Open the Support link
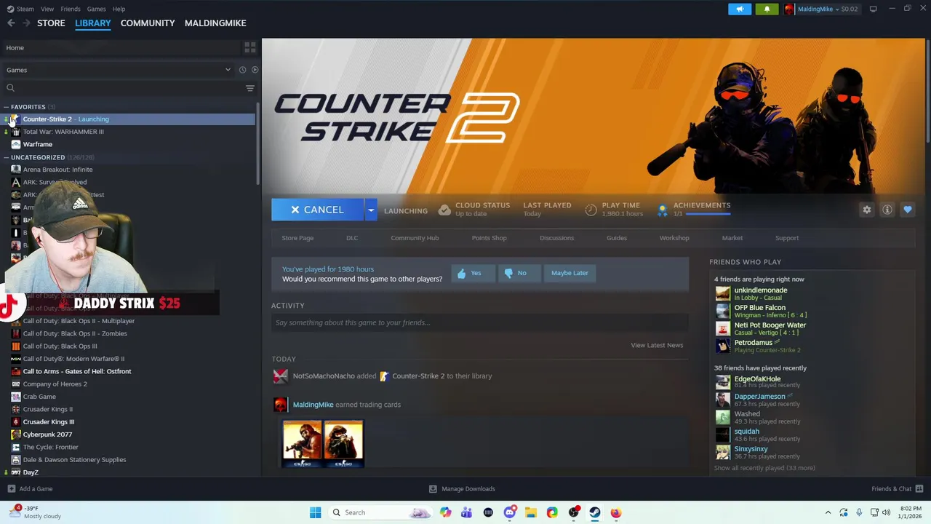931x524 pixels. pyautogui.click(x=787, y=238)
